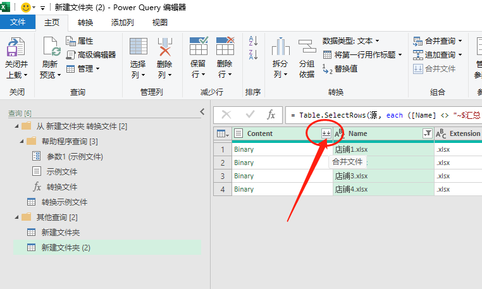Click the Group By (分组依据) icon

point(307,46)
